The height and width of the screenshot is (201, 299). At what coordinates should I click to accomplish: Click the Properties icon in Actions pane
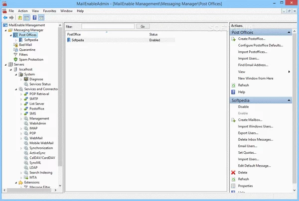[x=233, y=186]
